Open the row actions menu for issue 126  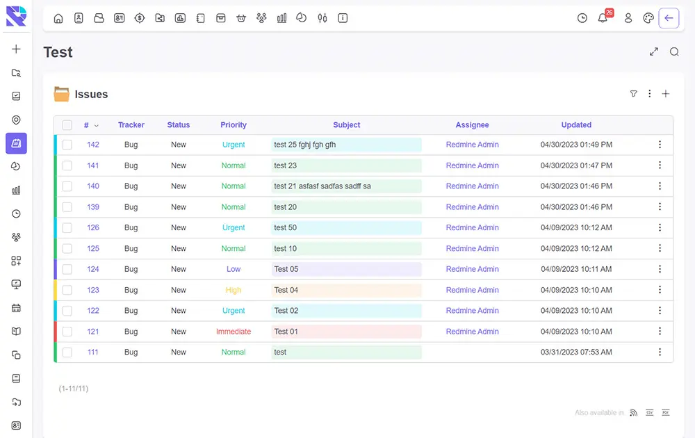[x=660, y=227]
